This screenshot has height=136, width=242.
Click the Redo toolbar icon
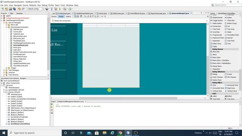click(x=23, y=9)
